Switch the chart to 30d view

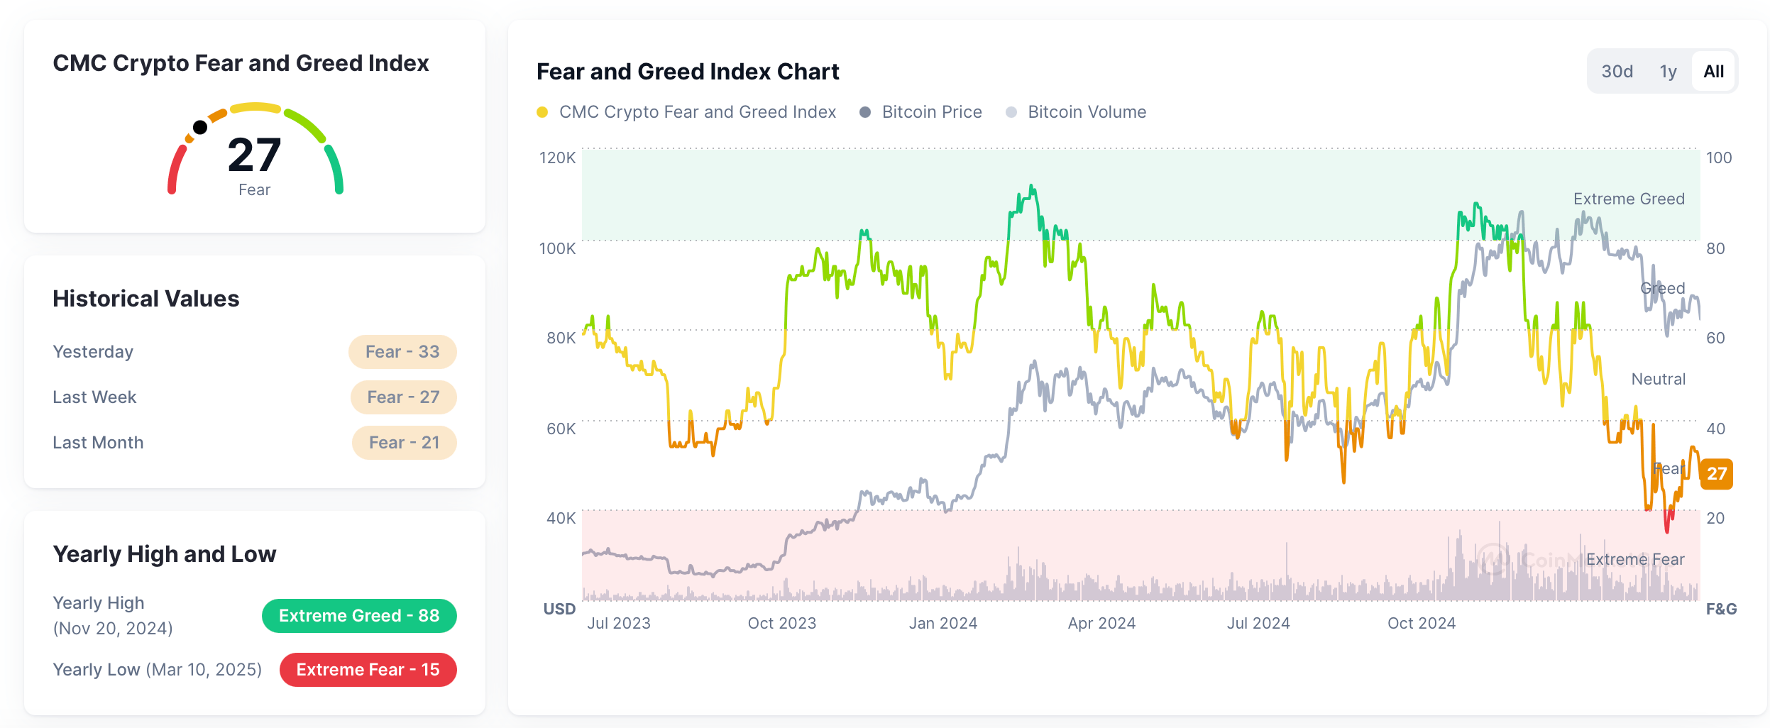tap(1617, 71)
